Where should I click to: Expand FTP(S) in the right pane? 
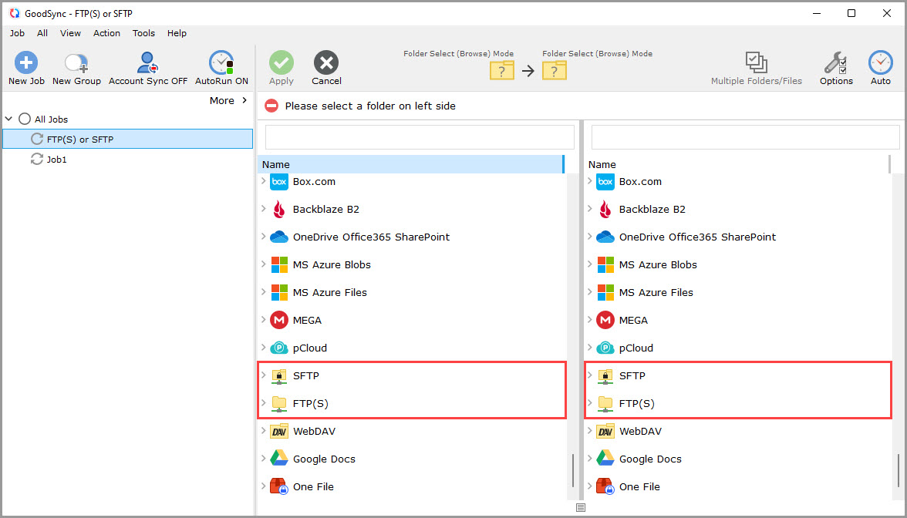tap(590, 403)
